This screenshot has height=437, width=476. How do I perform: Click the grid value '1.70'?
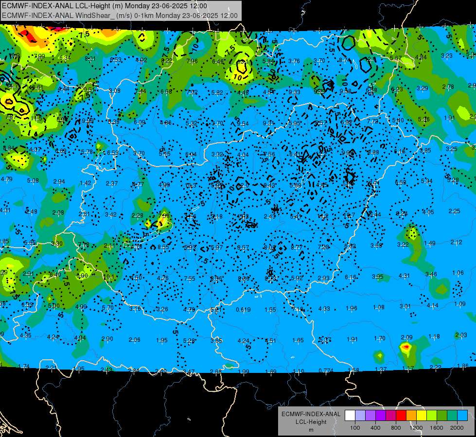pyautogui.click(x=380, y=338)
